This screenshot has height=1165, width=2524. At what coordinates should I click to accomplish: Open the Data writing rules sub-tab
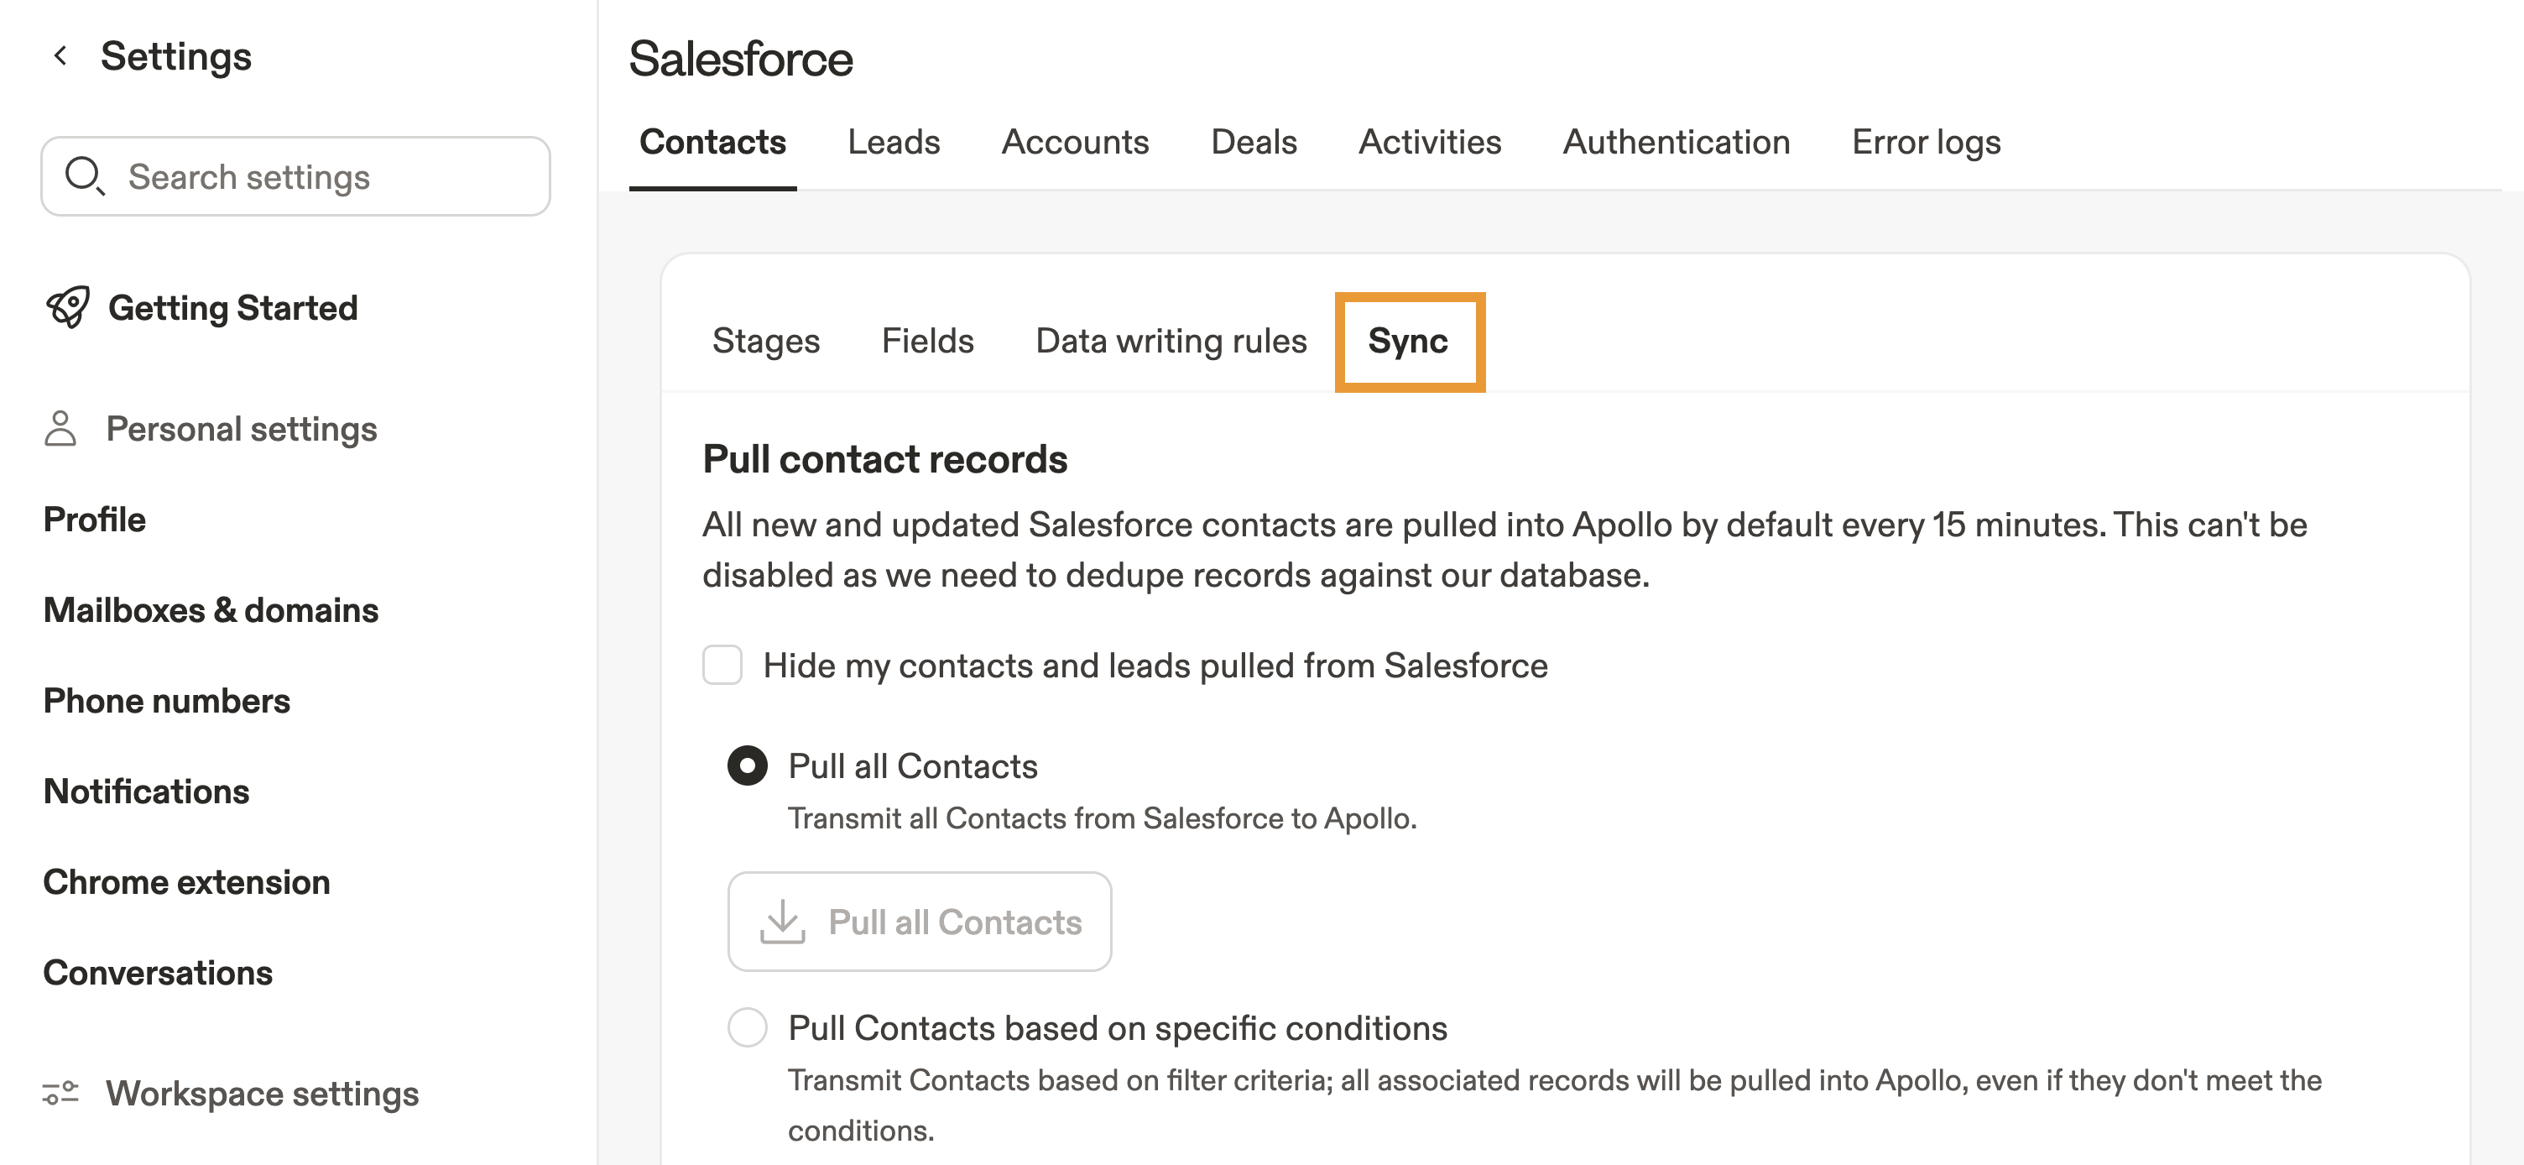click(1171, 341)
